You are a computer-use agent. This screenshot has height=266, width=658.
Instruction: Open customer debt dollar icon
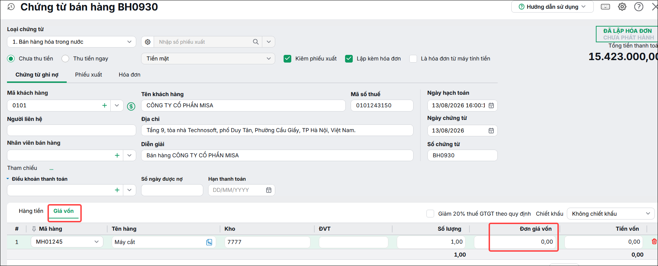[131, 106]
